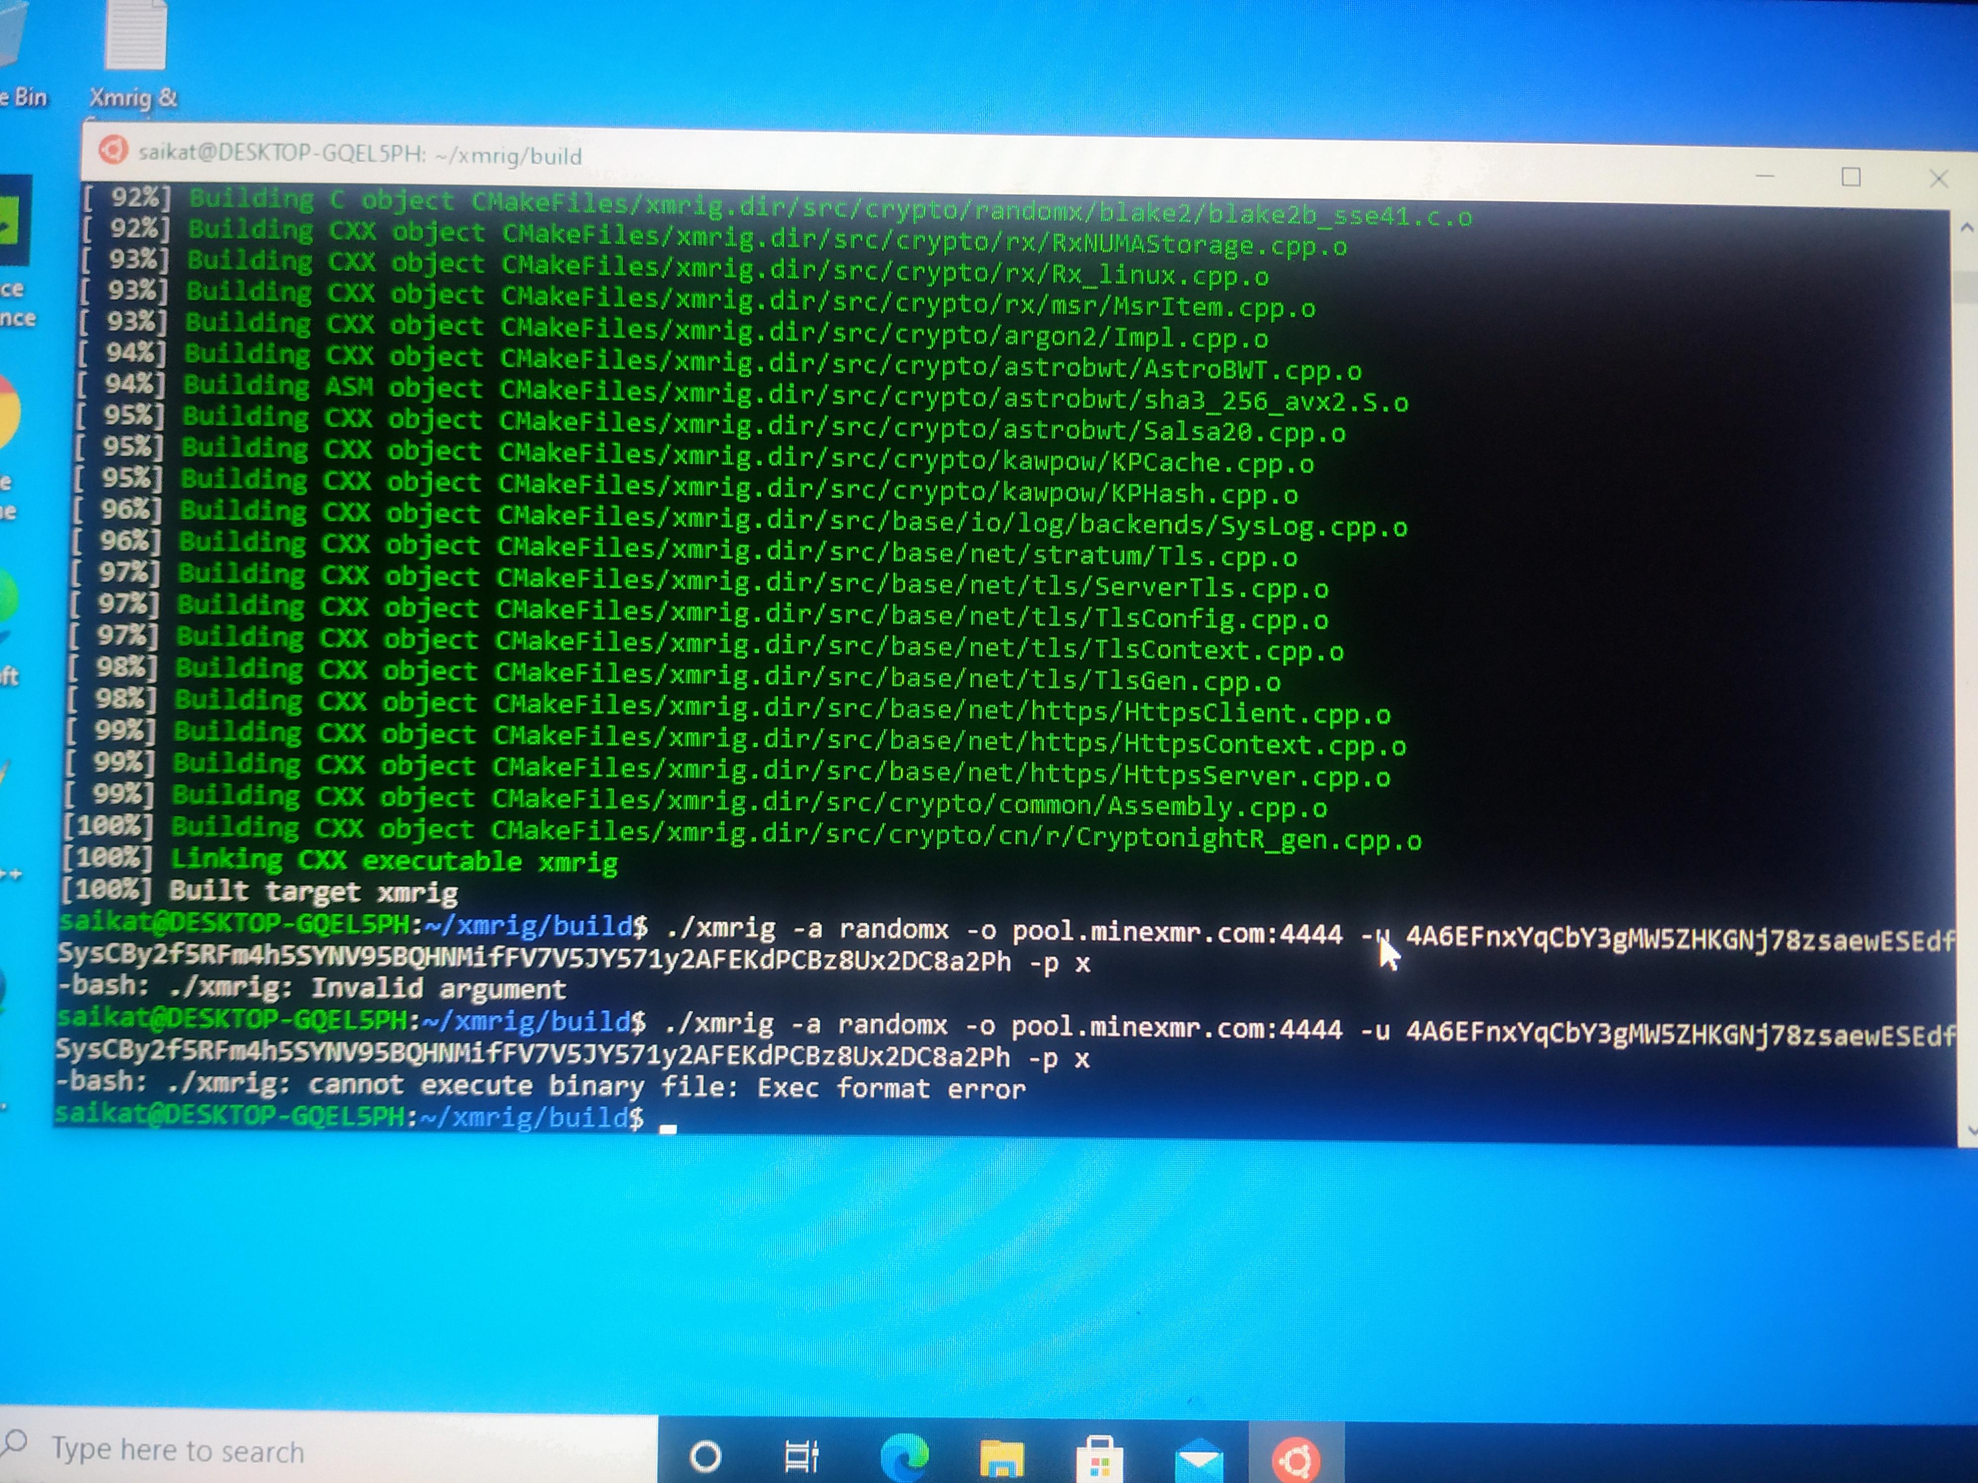Click the line ending HttpsContext.cpp.o

[x=737, y=738]
